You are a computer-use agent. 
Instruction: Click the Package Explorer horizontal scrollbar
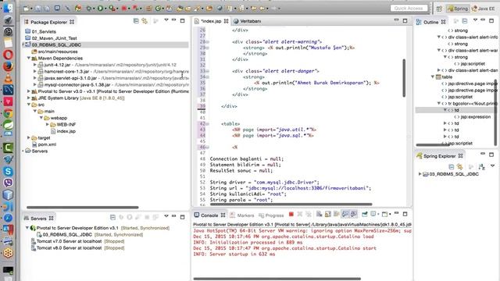click(x=83, y=207)
